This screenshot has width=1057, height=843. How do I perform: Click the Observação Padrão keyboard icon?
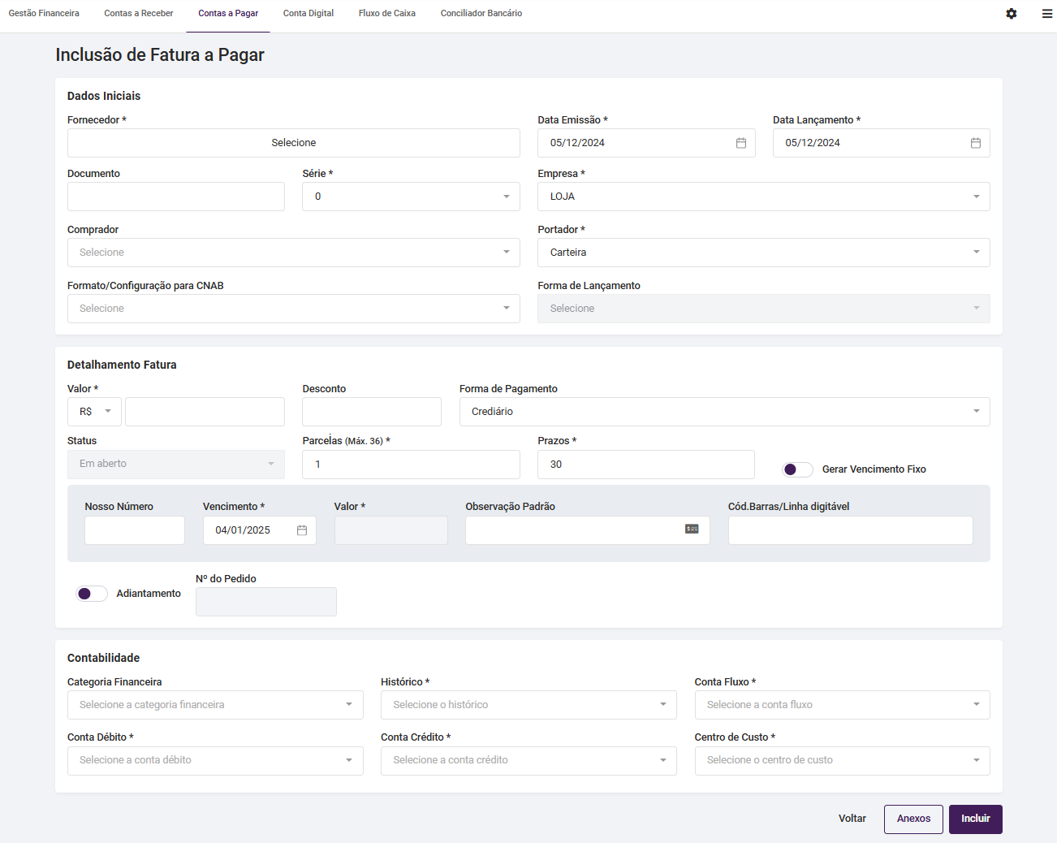(x=692, y=529)
